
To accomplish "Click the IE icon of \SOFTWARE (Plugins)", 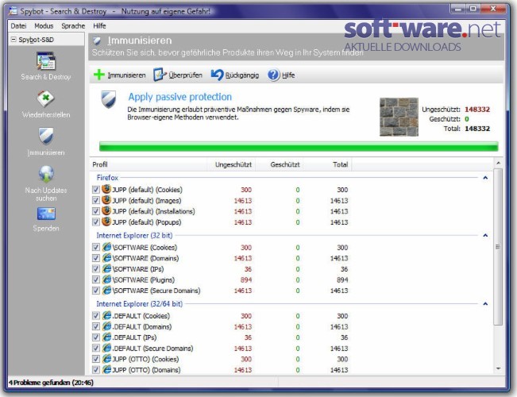I will (x=106, y=279).
